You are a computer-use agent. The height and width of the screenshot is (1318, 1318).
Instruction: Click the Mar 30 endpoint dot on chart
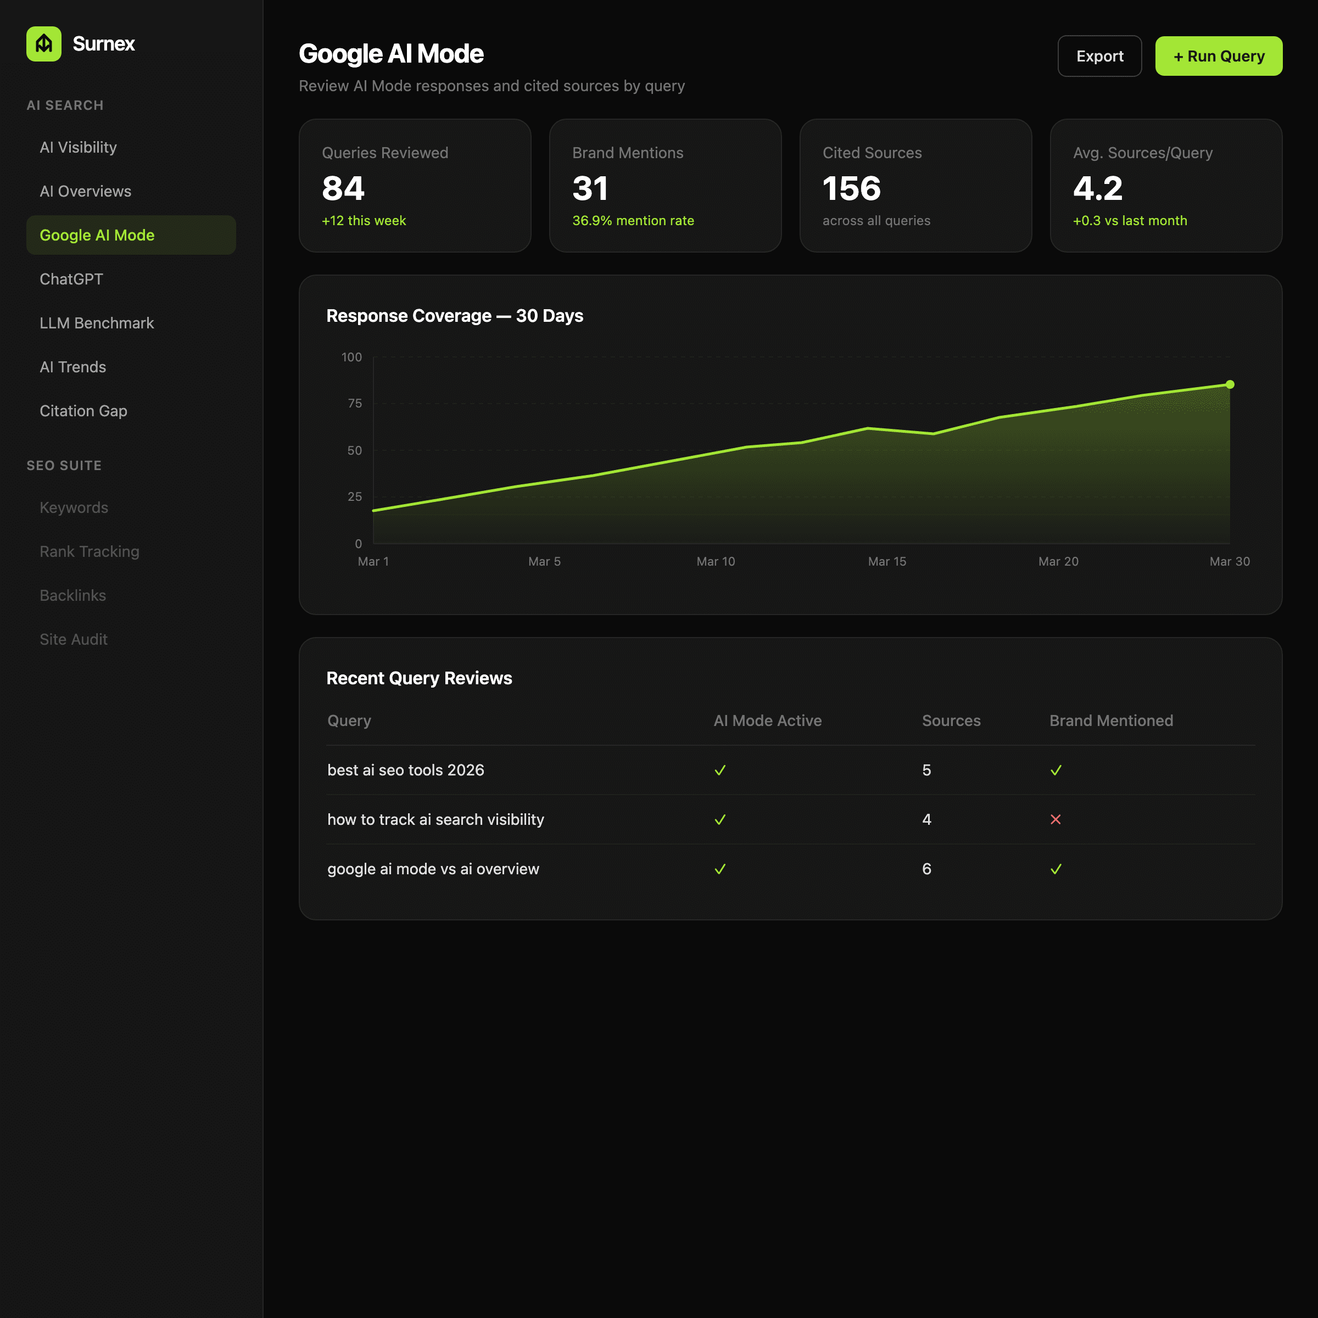[x=1230, y=385]
